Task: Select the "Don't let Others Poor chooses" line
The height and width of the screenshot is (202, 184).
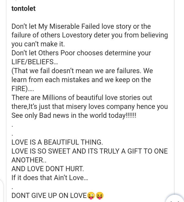Action: coord(81,53)
